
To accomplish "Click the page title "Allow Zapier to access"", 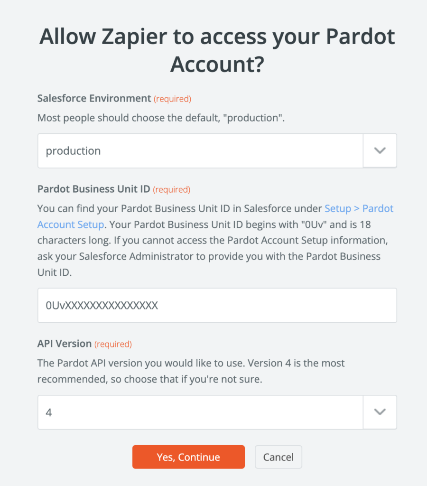I will coord(217,37).
